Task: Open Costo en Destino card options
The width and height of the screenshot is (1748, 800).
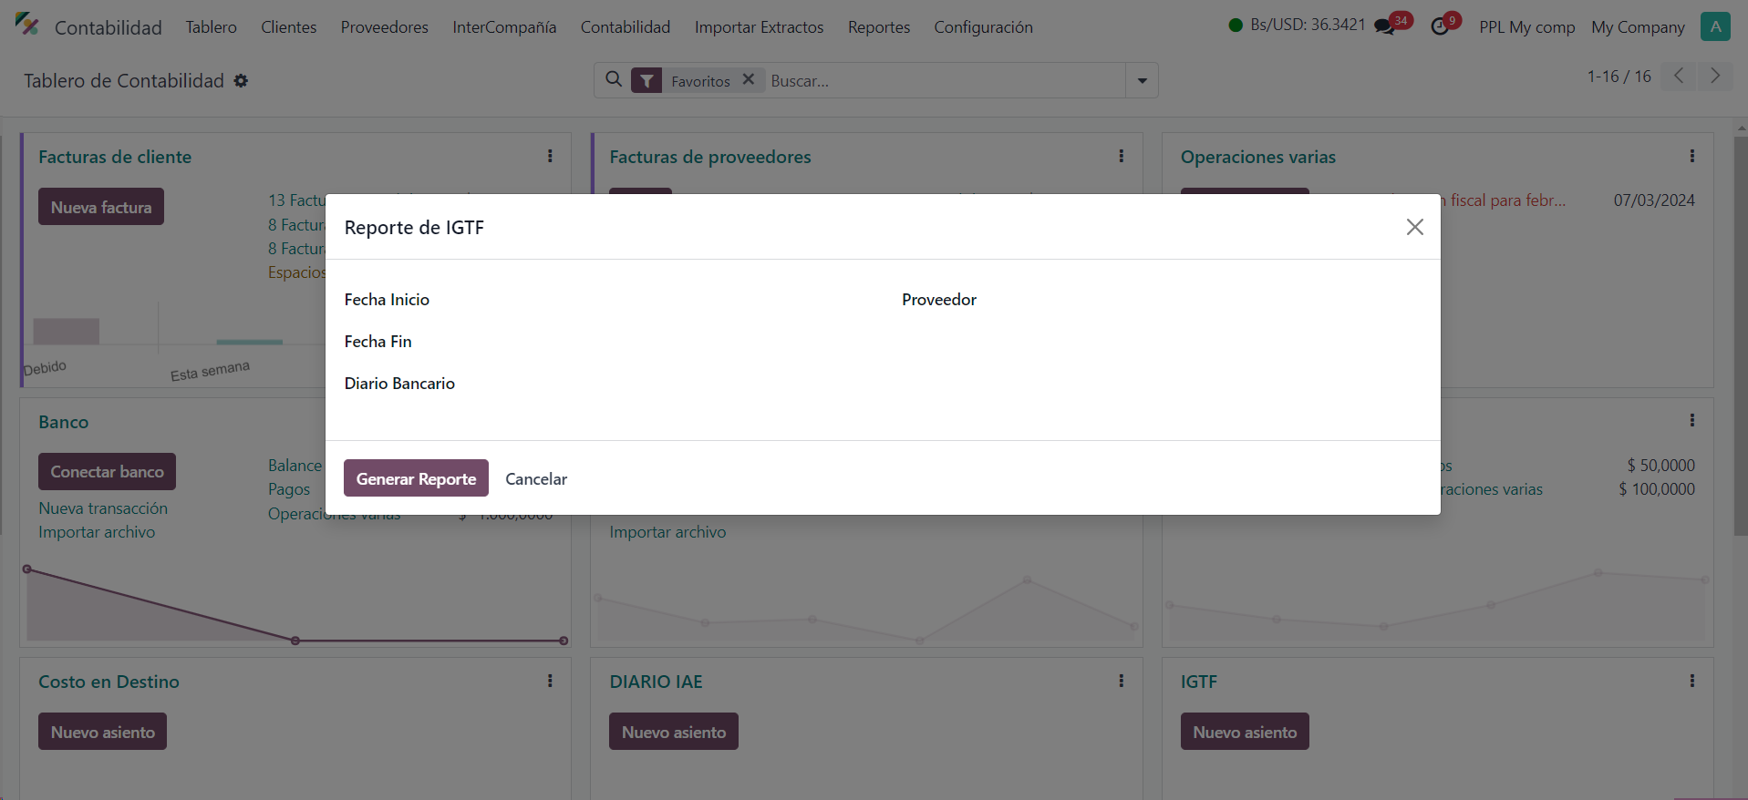Action: [550, 682]
